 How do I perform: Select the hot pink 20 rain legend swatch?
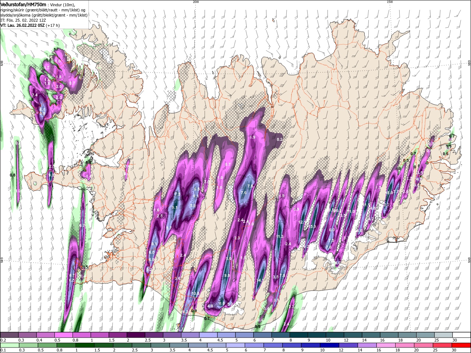[x=424, y=345]
